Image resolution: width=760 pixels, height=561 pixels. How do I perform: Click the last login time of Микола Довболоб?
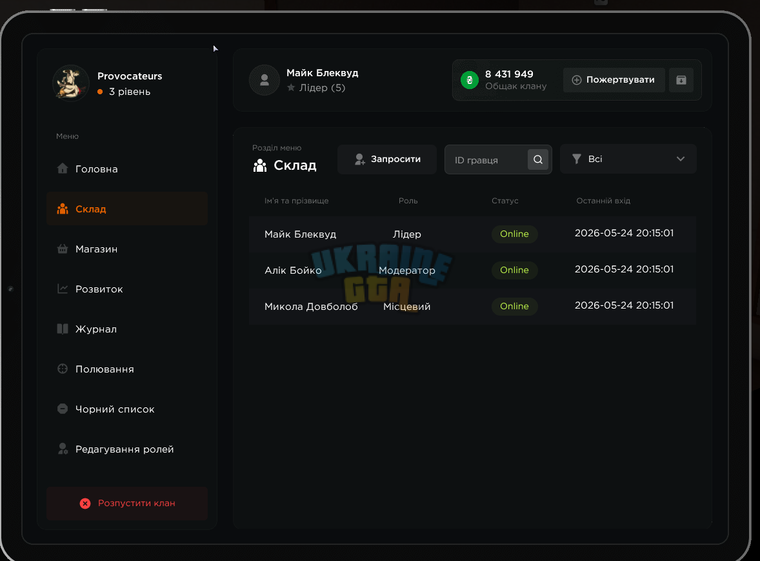(624, 305)
